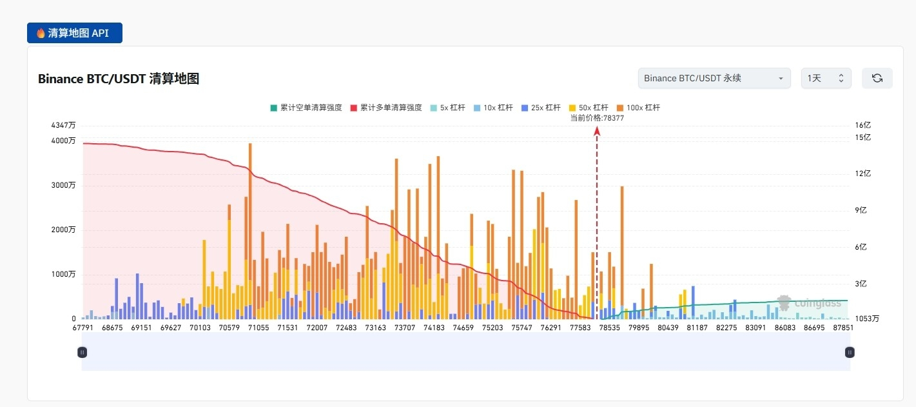Click the blue 25x 杠杆 legend swatch
Screen dimensions: 916x407
[524, 108]
